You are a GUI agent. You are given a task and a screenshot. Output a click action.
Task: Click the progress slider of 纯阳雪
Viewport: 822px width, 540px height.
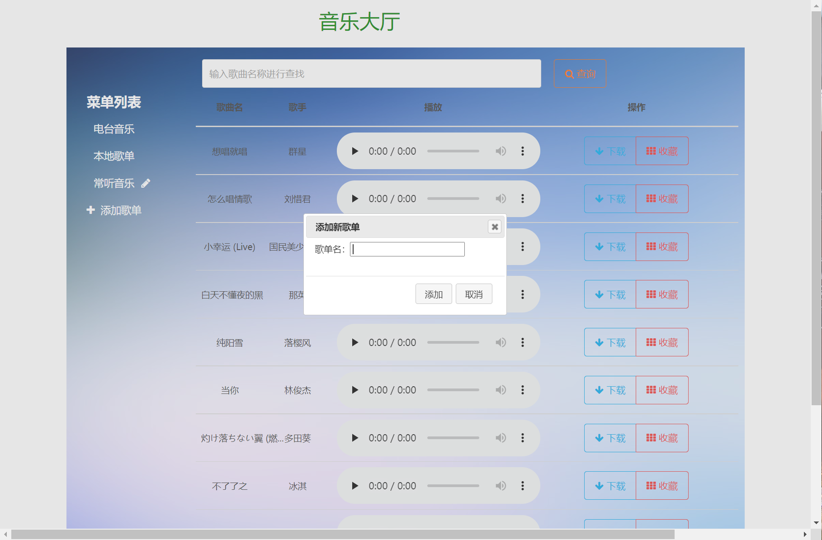pos(453,342)
